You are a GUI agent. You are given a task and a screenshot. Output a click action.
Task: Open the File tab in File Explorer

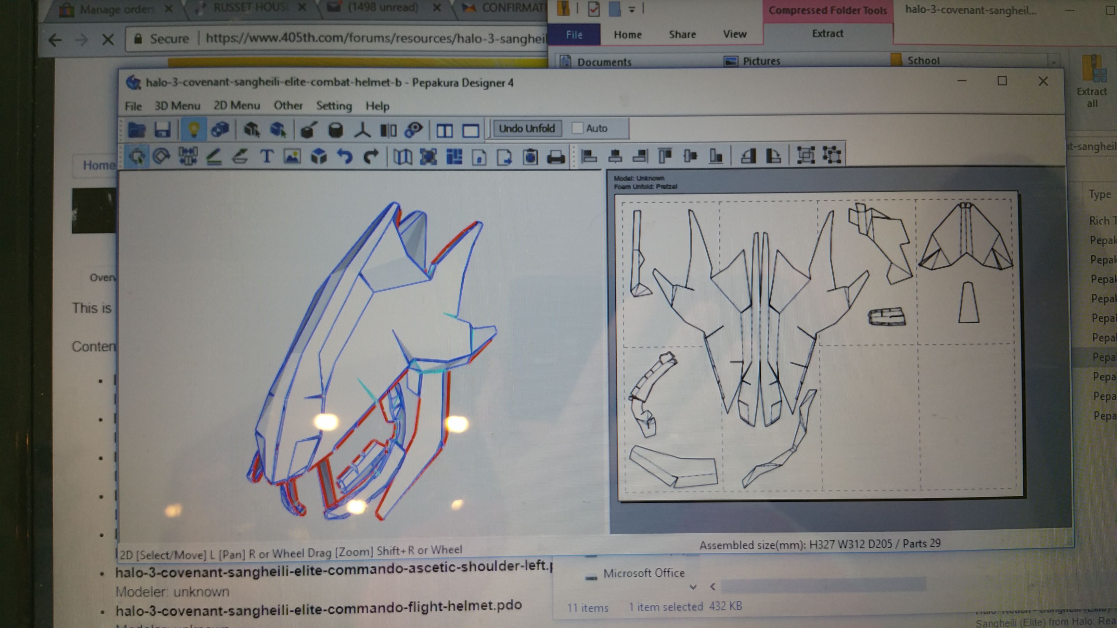pos(574,35)
